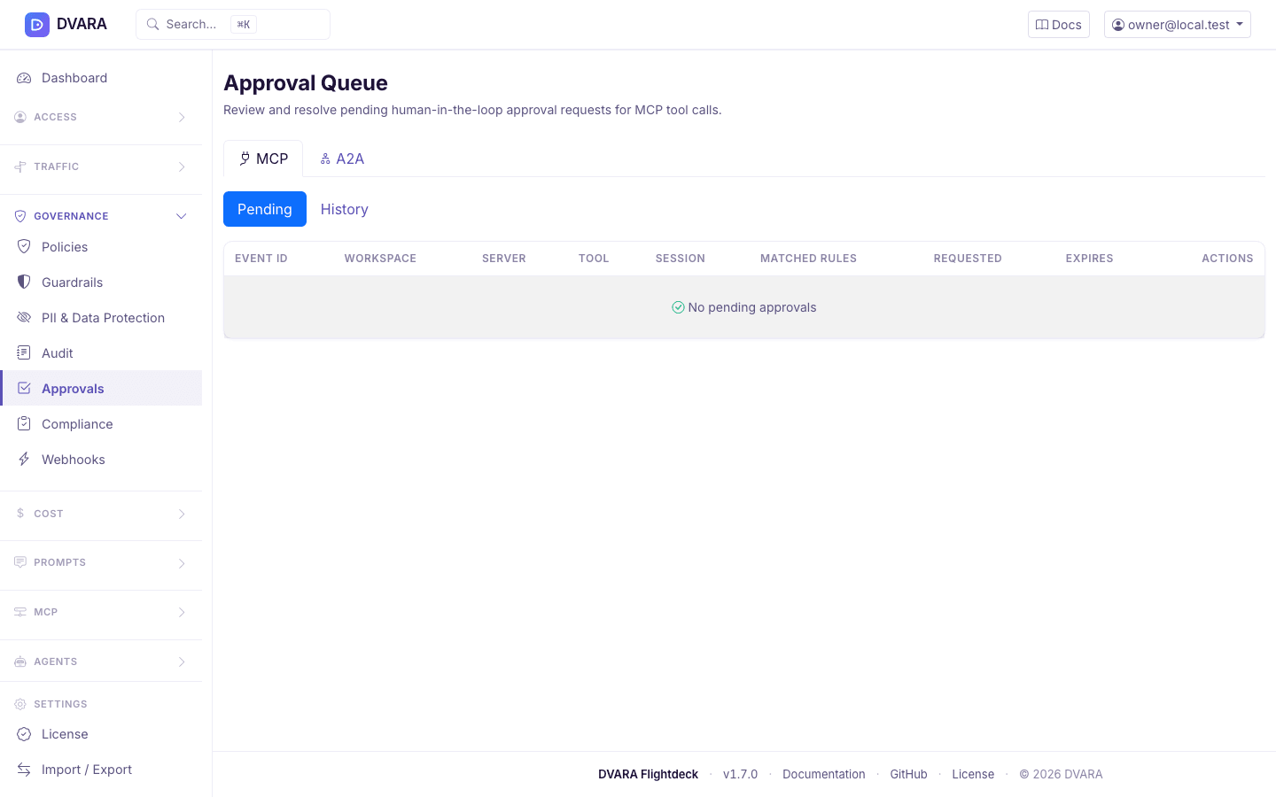Expand the MCP sidebar section
The height and width of the screenshot is (797, 1276).
pyautogui.click(x=101, y=612)
